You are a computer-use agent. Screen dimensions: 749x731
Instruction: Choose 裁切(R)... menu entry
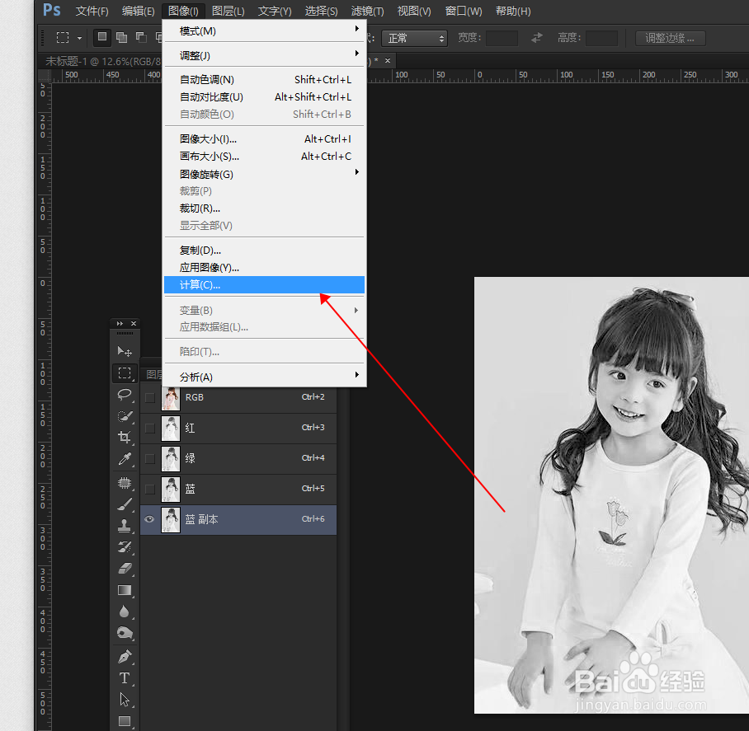coord(265,208)
